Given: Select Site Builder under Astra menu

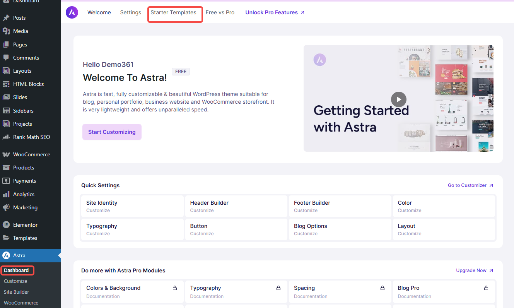Looking at the screenshot, I should [x=17, y=292].
